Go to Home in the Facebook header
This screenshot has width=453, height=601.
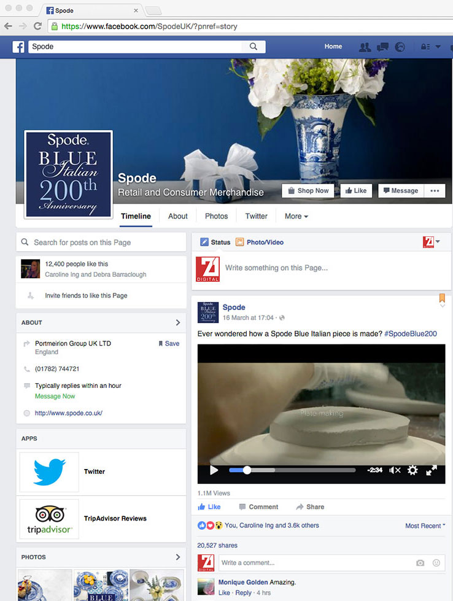pyautogui.click(x=333, y=47)
